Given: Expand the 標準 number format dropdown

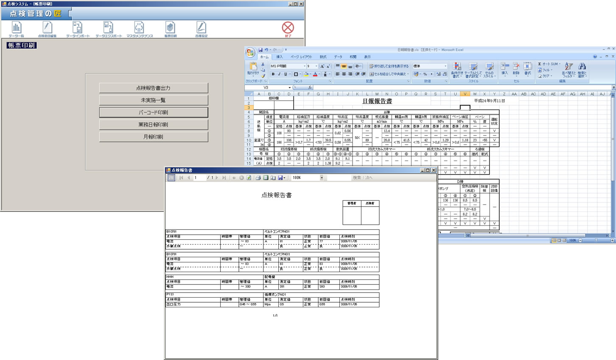Looking at the screenshot, I should coord(445,66).
